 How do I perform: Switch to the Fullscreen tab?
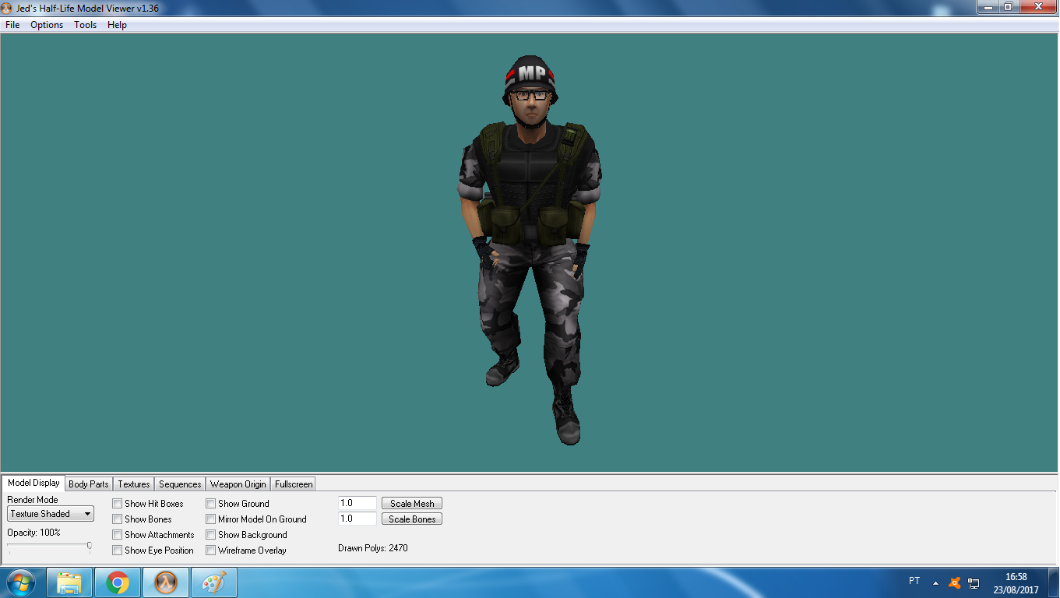click(x=294, y=484)
